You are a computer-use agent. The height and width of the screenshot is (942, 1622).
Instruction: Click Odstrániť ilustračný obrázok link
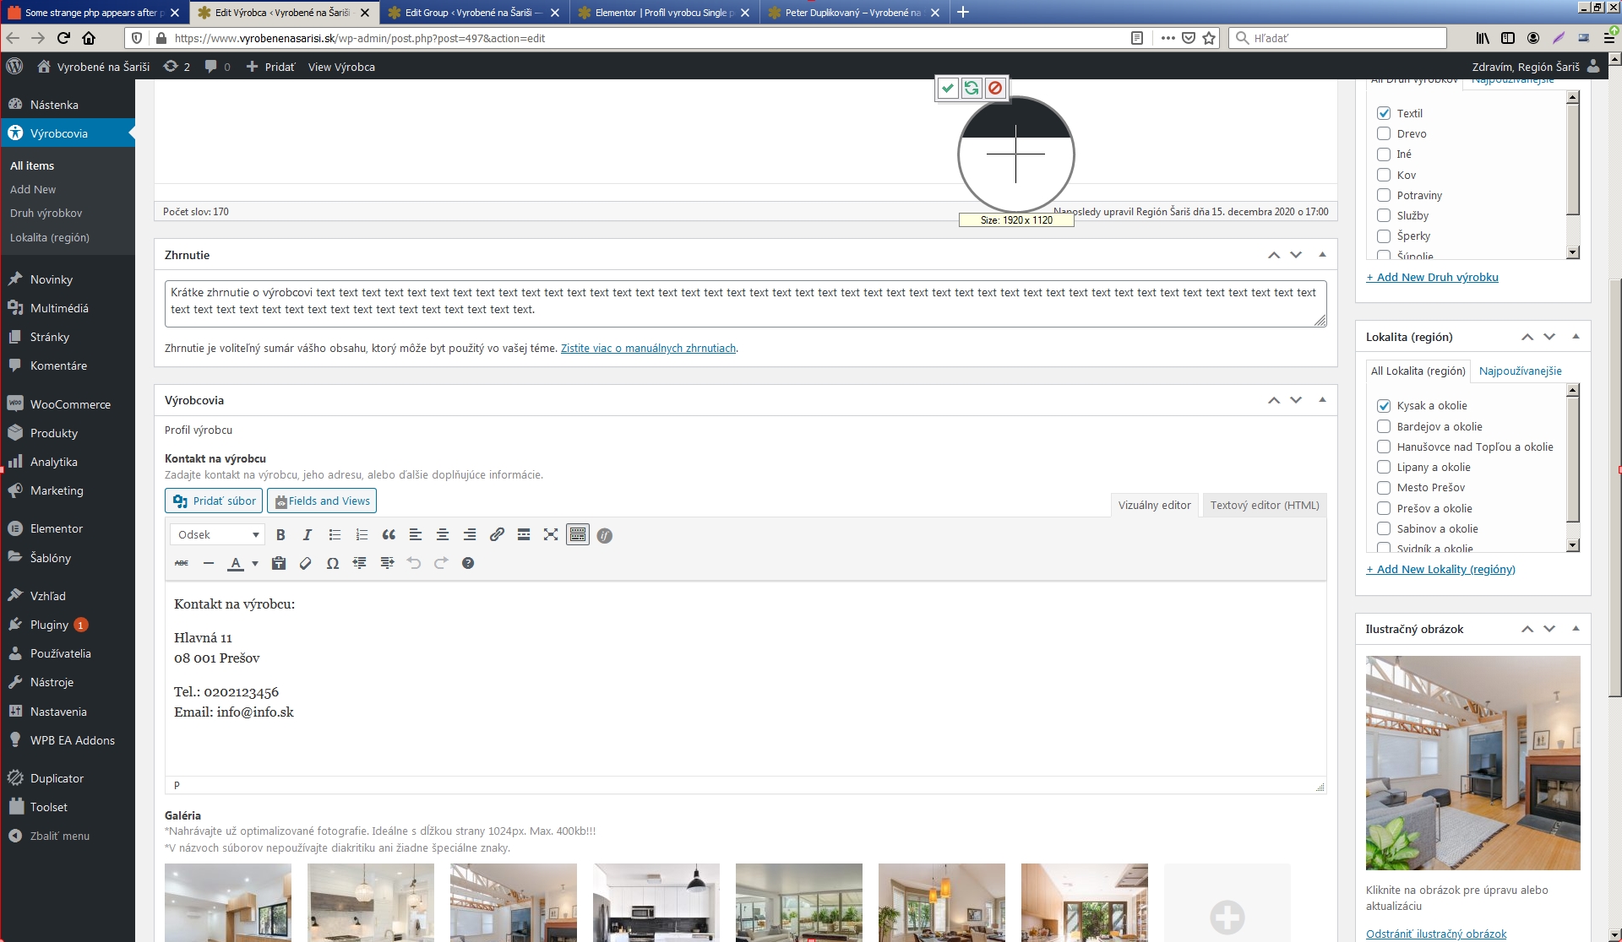(1436, 934)
